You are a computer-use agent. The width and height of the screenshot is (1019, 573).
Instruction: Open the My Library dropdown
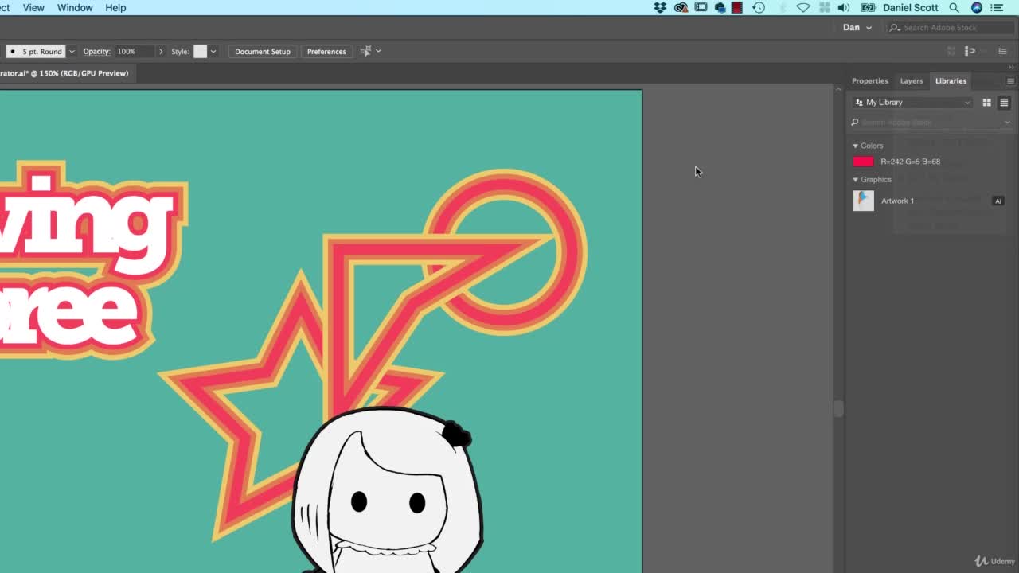(912, 103)
